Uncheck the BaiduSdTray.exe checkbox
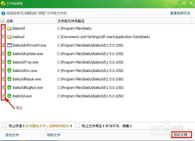The width and height of the screenshot is (195, 141). tap(3, 62)
